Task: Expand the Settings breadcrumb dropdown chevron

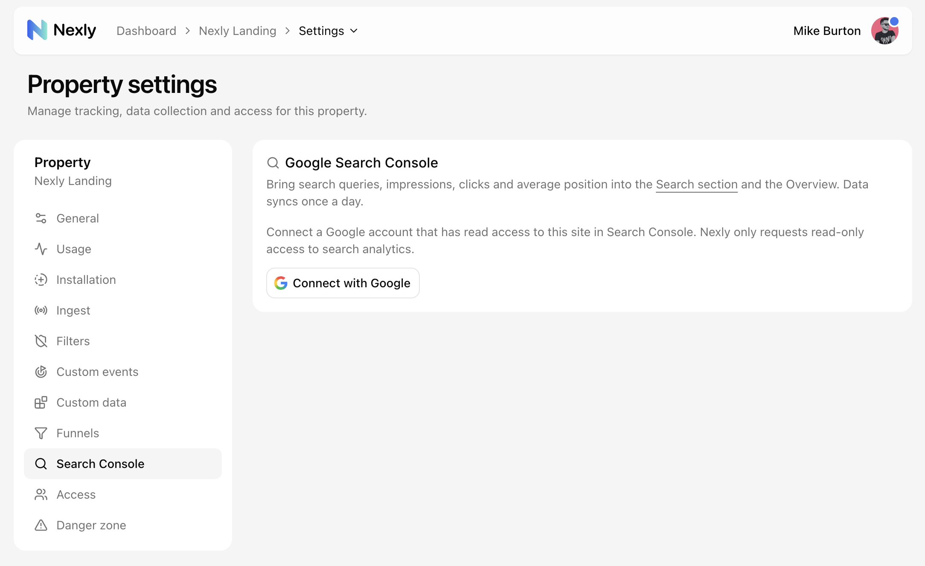Action: 354,31
